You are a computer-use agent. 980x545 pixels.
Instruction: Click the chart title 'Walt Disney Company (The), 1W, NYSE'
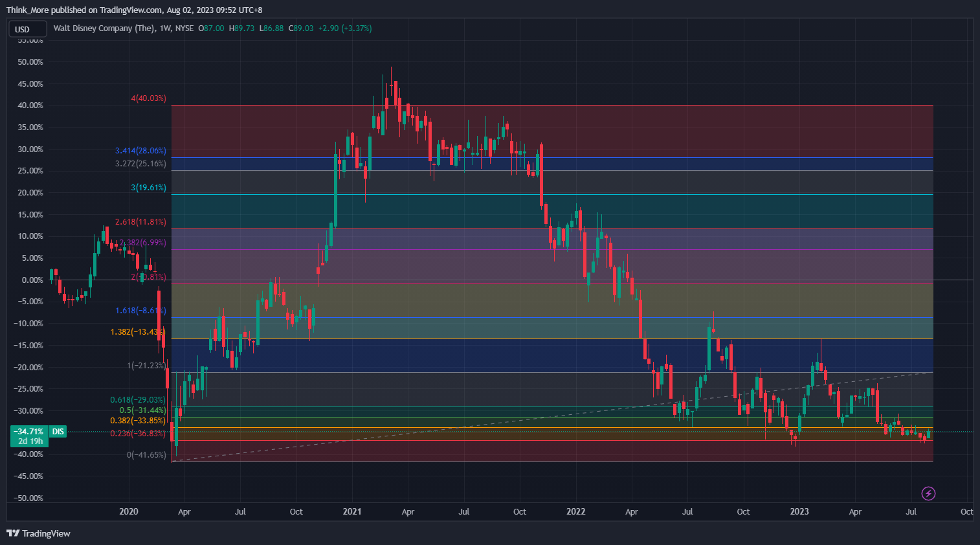124,28
